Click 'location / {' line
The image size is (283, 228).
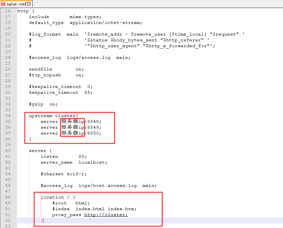click(x=58, y=197)
